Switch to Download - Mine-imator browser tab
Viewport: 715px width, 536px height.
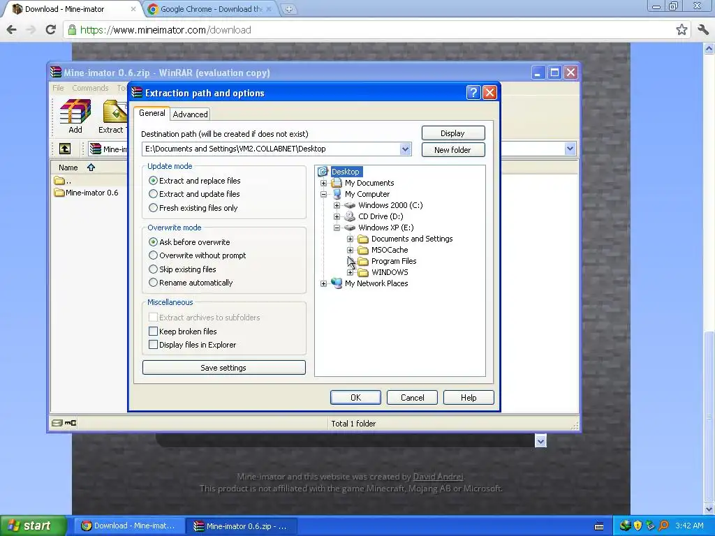pos(71,9)
